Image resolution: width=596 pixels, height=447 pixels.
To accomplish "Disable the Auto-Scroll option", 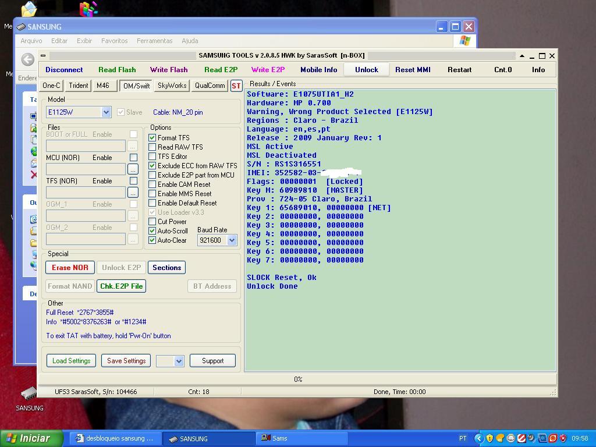I will click(x=152, y=230).
